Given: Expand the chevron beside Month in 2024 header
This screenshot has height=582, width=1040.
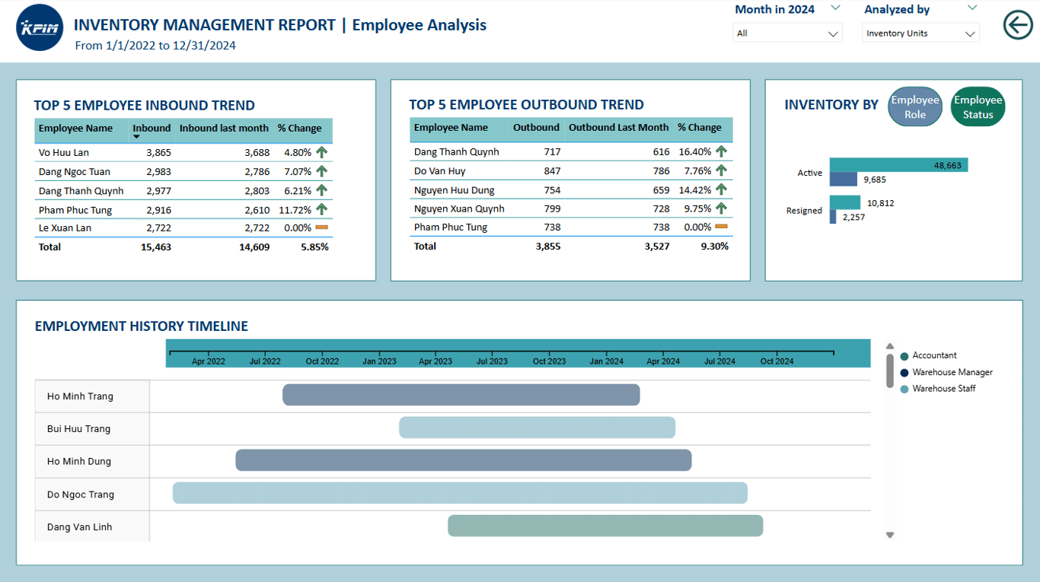Looking at the screenshot, I should coord(835,8).
